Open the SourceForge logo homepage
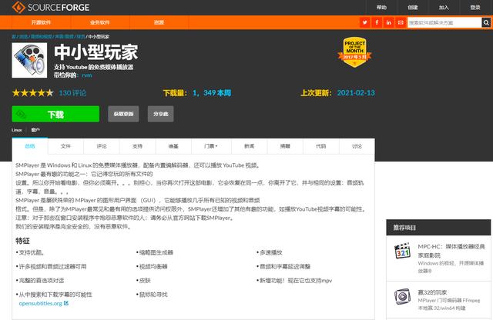 pos(51,7)
